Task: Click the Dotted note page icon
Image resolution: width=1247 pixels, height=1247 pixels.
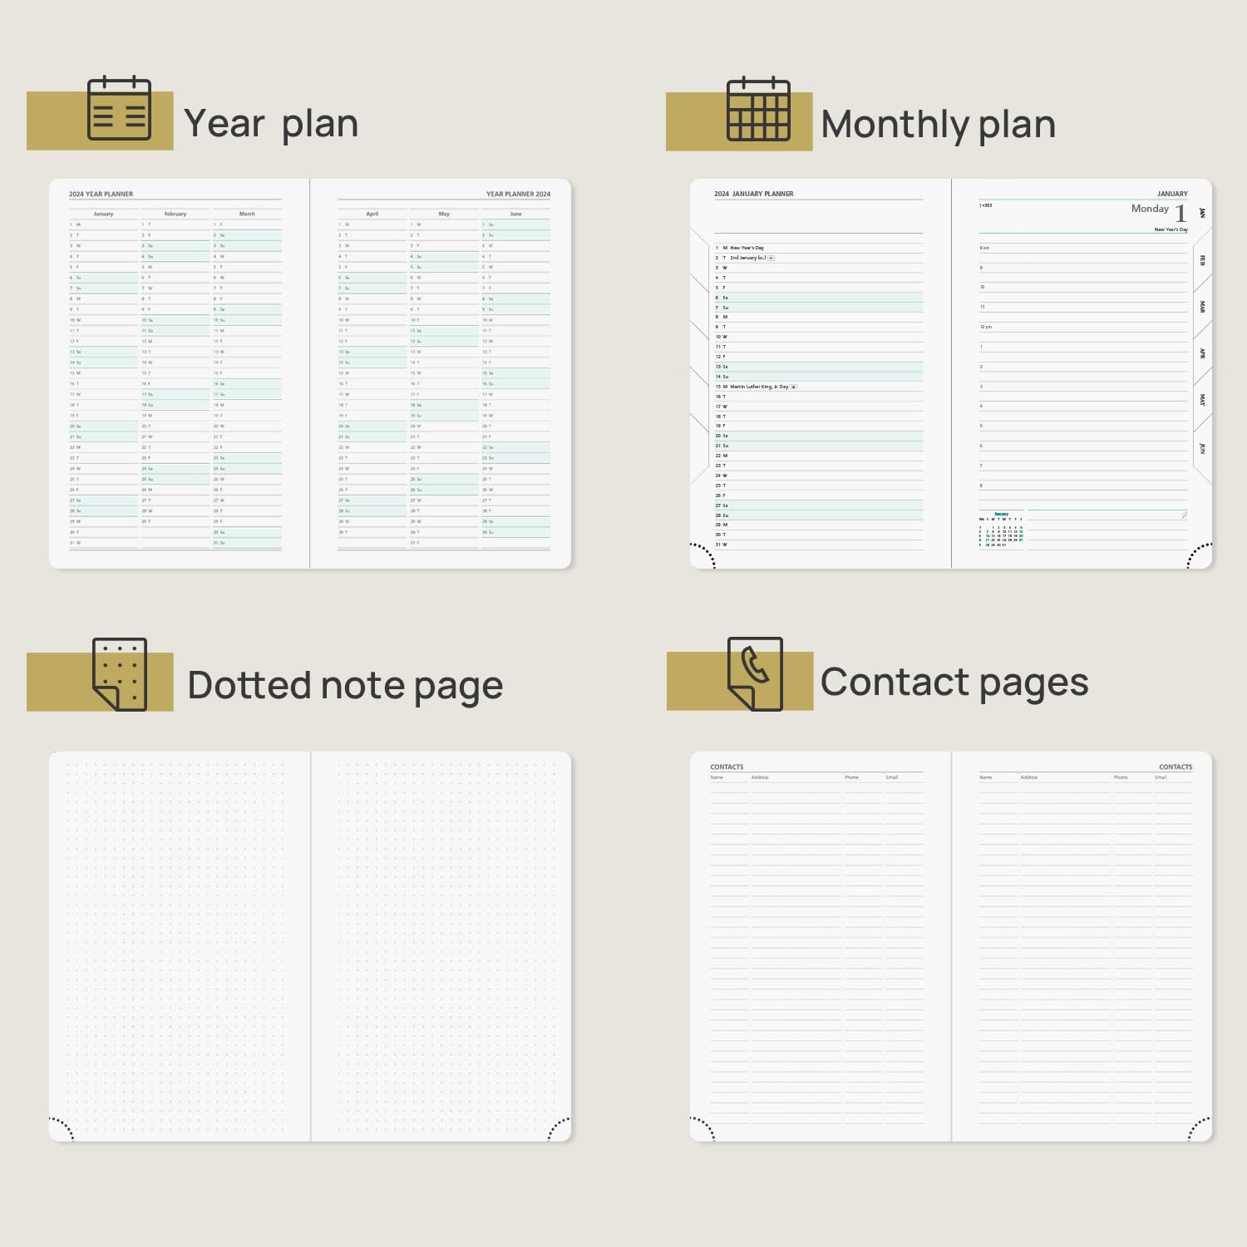Action: (120, 674)
